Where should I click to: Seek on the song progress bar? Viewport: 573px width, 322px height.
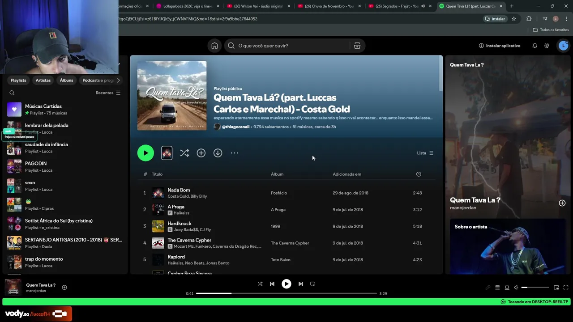point(286,293)
